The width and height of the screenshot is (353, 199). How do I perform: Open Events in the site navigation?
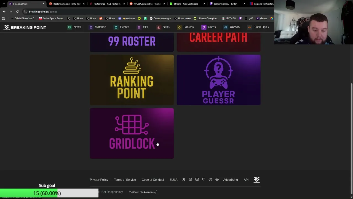tap(122, 27)
